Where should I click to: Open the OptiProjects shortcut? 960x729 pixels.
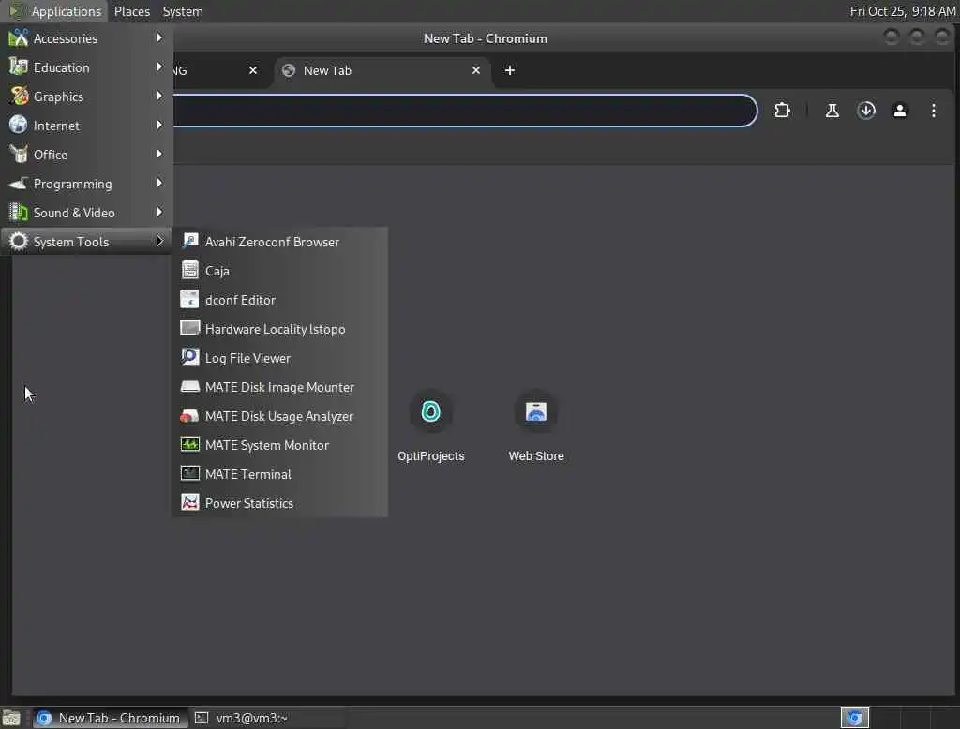tap(431, 426)
